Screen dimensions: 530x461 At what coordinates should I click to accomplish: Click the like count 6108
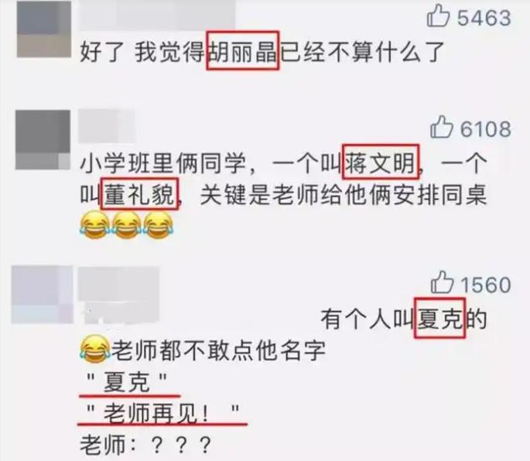(x=486, y=128)
